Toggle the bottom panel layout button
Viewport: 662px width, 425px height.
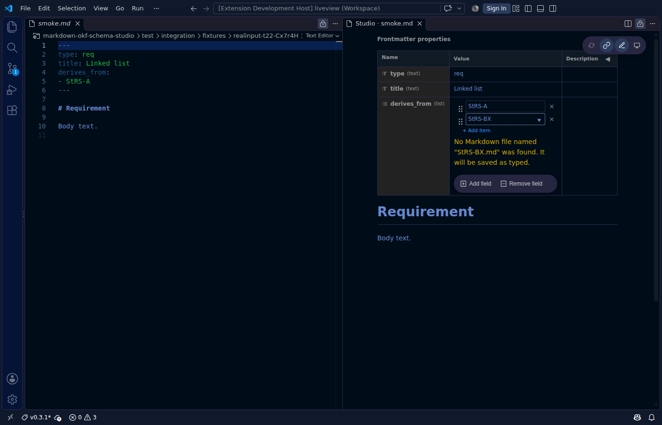coord(540,8)
